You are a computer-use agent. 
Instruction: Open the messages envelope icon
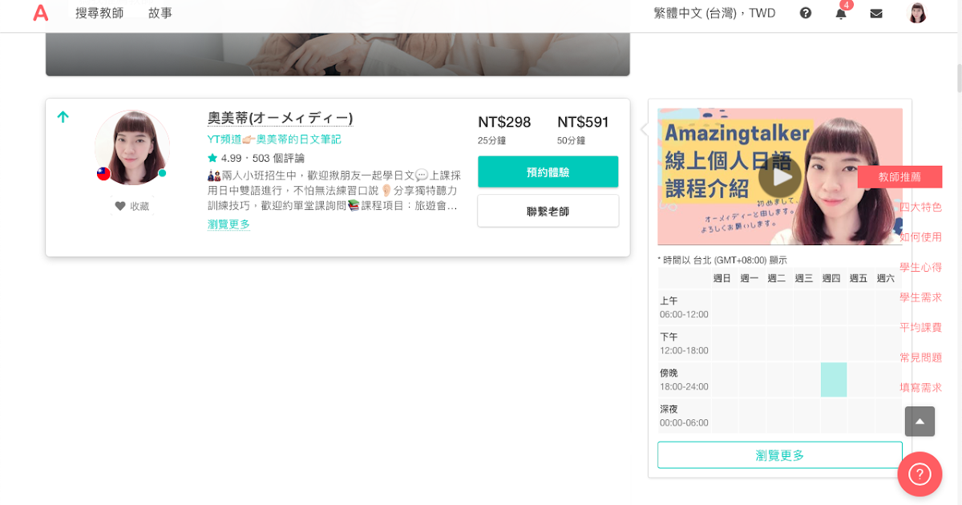click(x=876, y=13)
